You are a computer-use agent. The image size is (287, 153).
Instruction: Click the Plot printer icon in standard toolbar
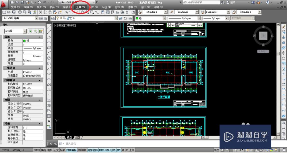point(20,12)
